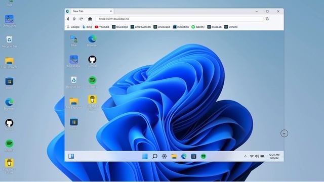
Task: Click the battery icon in the system tray
Action: coord(262,156)
